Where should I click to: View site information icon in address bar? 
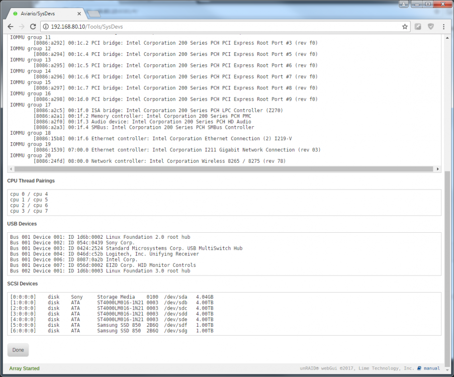pos(46,27)
